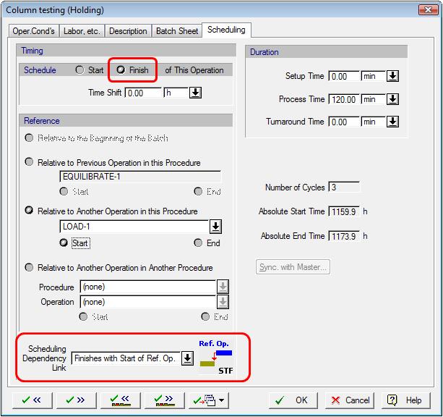
Task: Switch to the Batch Sheet tab
Action: [177, 31]
